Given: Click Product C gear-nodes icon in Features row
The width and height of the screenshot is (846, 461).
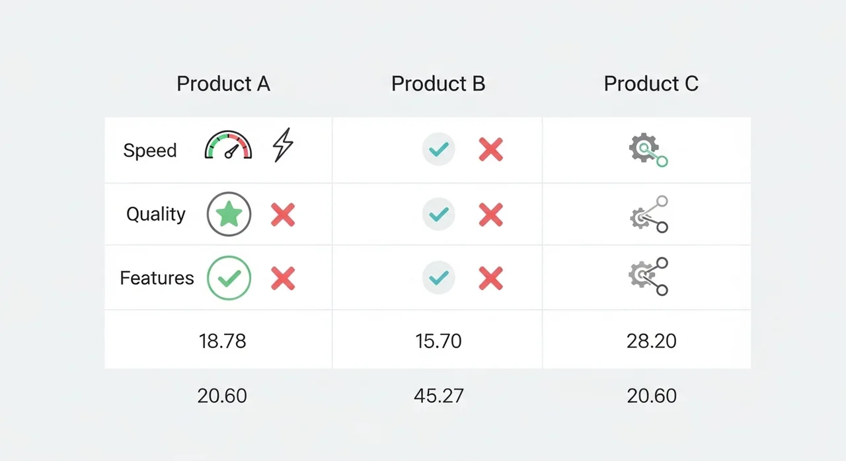Looking at the screenshot, I should (648, 277).
